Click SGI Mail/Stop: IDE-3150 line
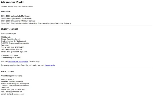 tap(11, 58)
